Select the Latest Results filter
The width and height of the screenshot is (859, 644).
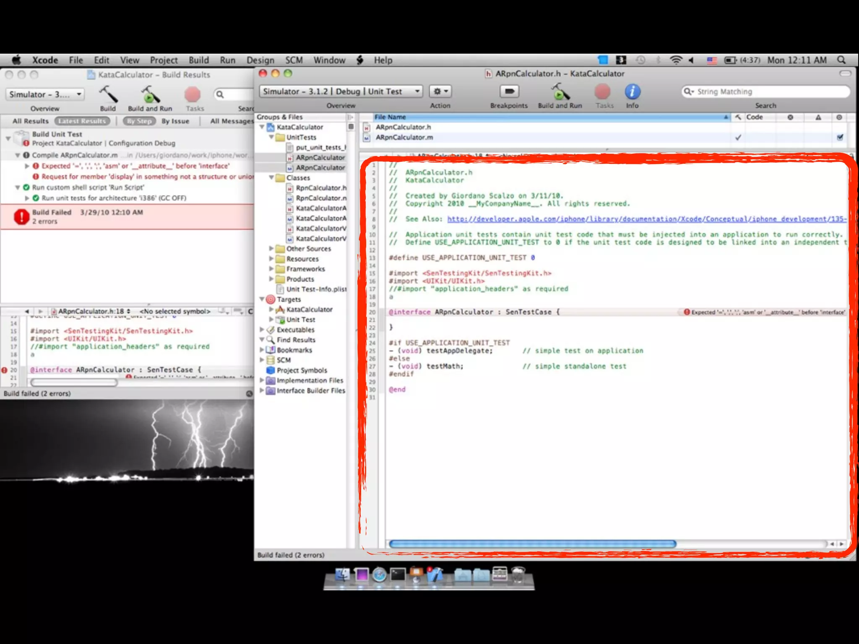click(x=82, y=121)
